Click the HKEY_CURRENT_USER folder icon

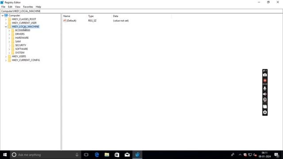(x=9, y=23)
